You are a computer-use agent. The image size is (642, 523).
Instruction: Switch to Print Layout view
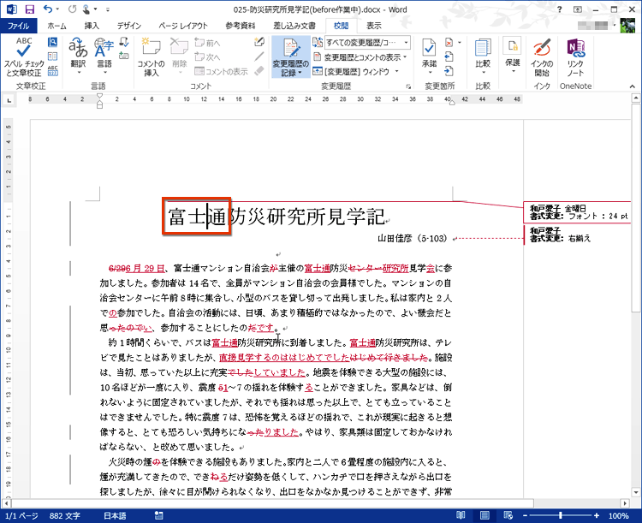pyautogui.click(x=484, y=515)
